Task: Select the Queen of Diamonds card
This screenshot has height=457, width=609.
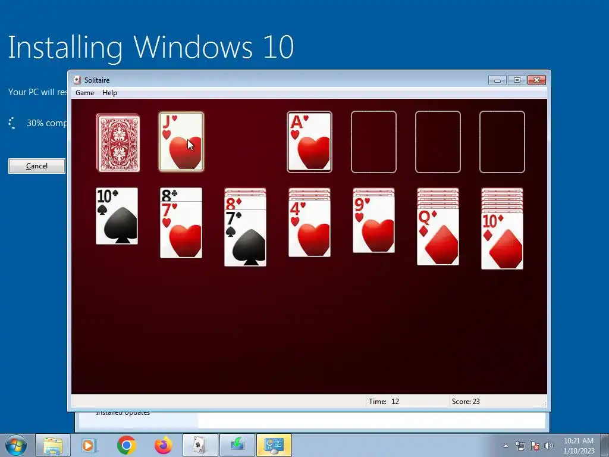Action: tap(438, 237)
